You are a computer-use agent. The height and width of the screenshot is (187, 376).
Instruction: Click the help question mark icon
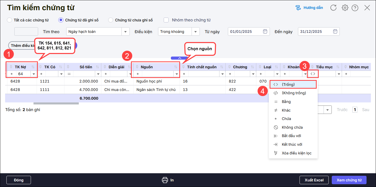(355, 8)
